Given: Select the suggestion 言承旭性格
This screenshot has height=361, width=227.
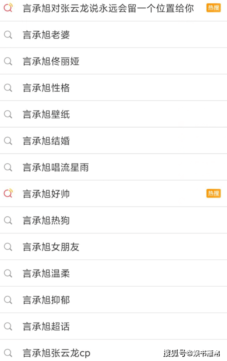Looking at the screenshot, I should point(113,88).
